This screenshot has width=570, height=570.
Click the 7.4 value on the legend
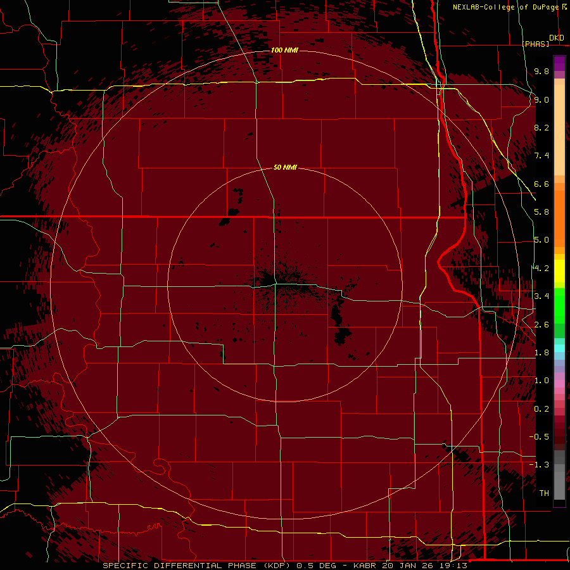541,156
